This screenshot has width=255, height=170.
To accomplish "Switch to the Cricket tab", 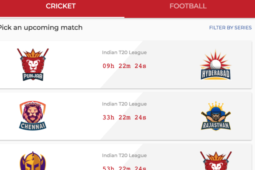I will pyautogui.click(x=61, y=6).
